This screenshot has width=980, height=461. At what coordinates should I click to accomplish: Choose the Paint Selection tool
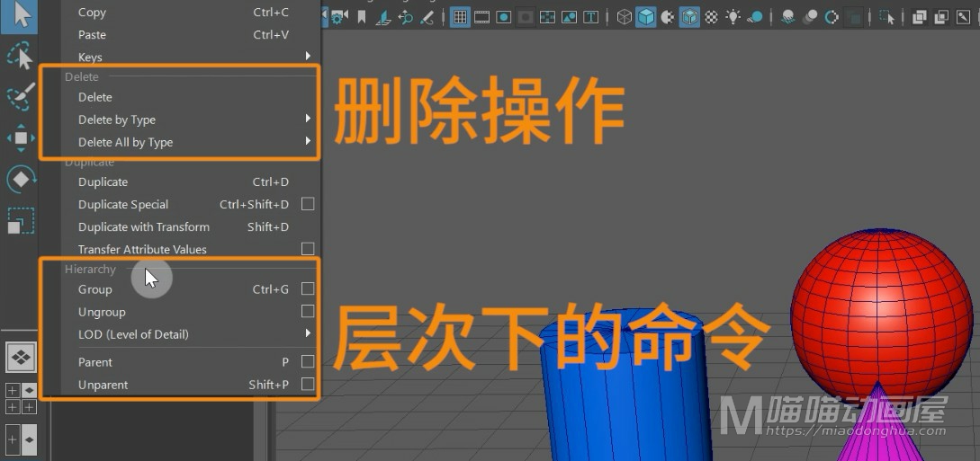pyautogui.click(x=21, y=97)
